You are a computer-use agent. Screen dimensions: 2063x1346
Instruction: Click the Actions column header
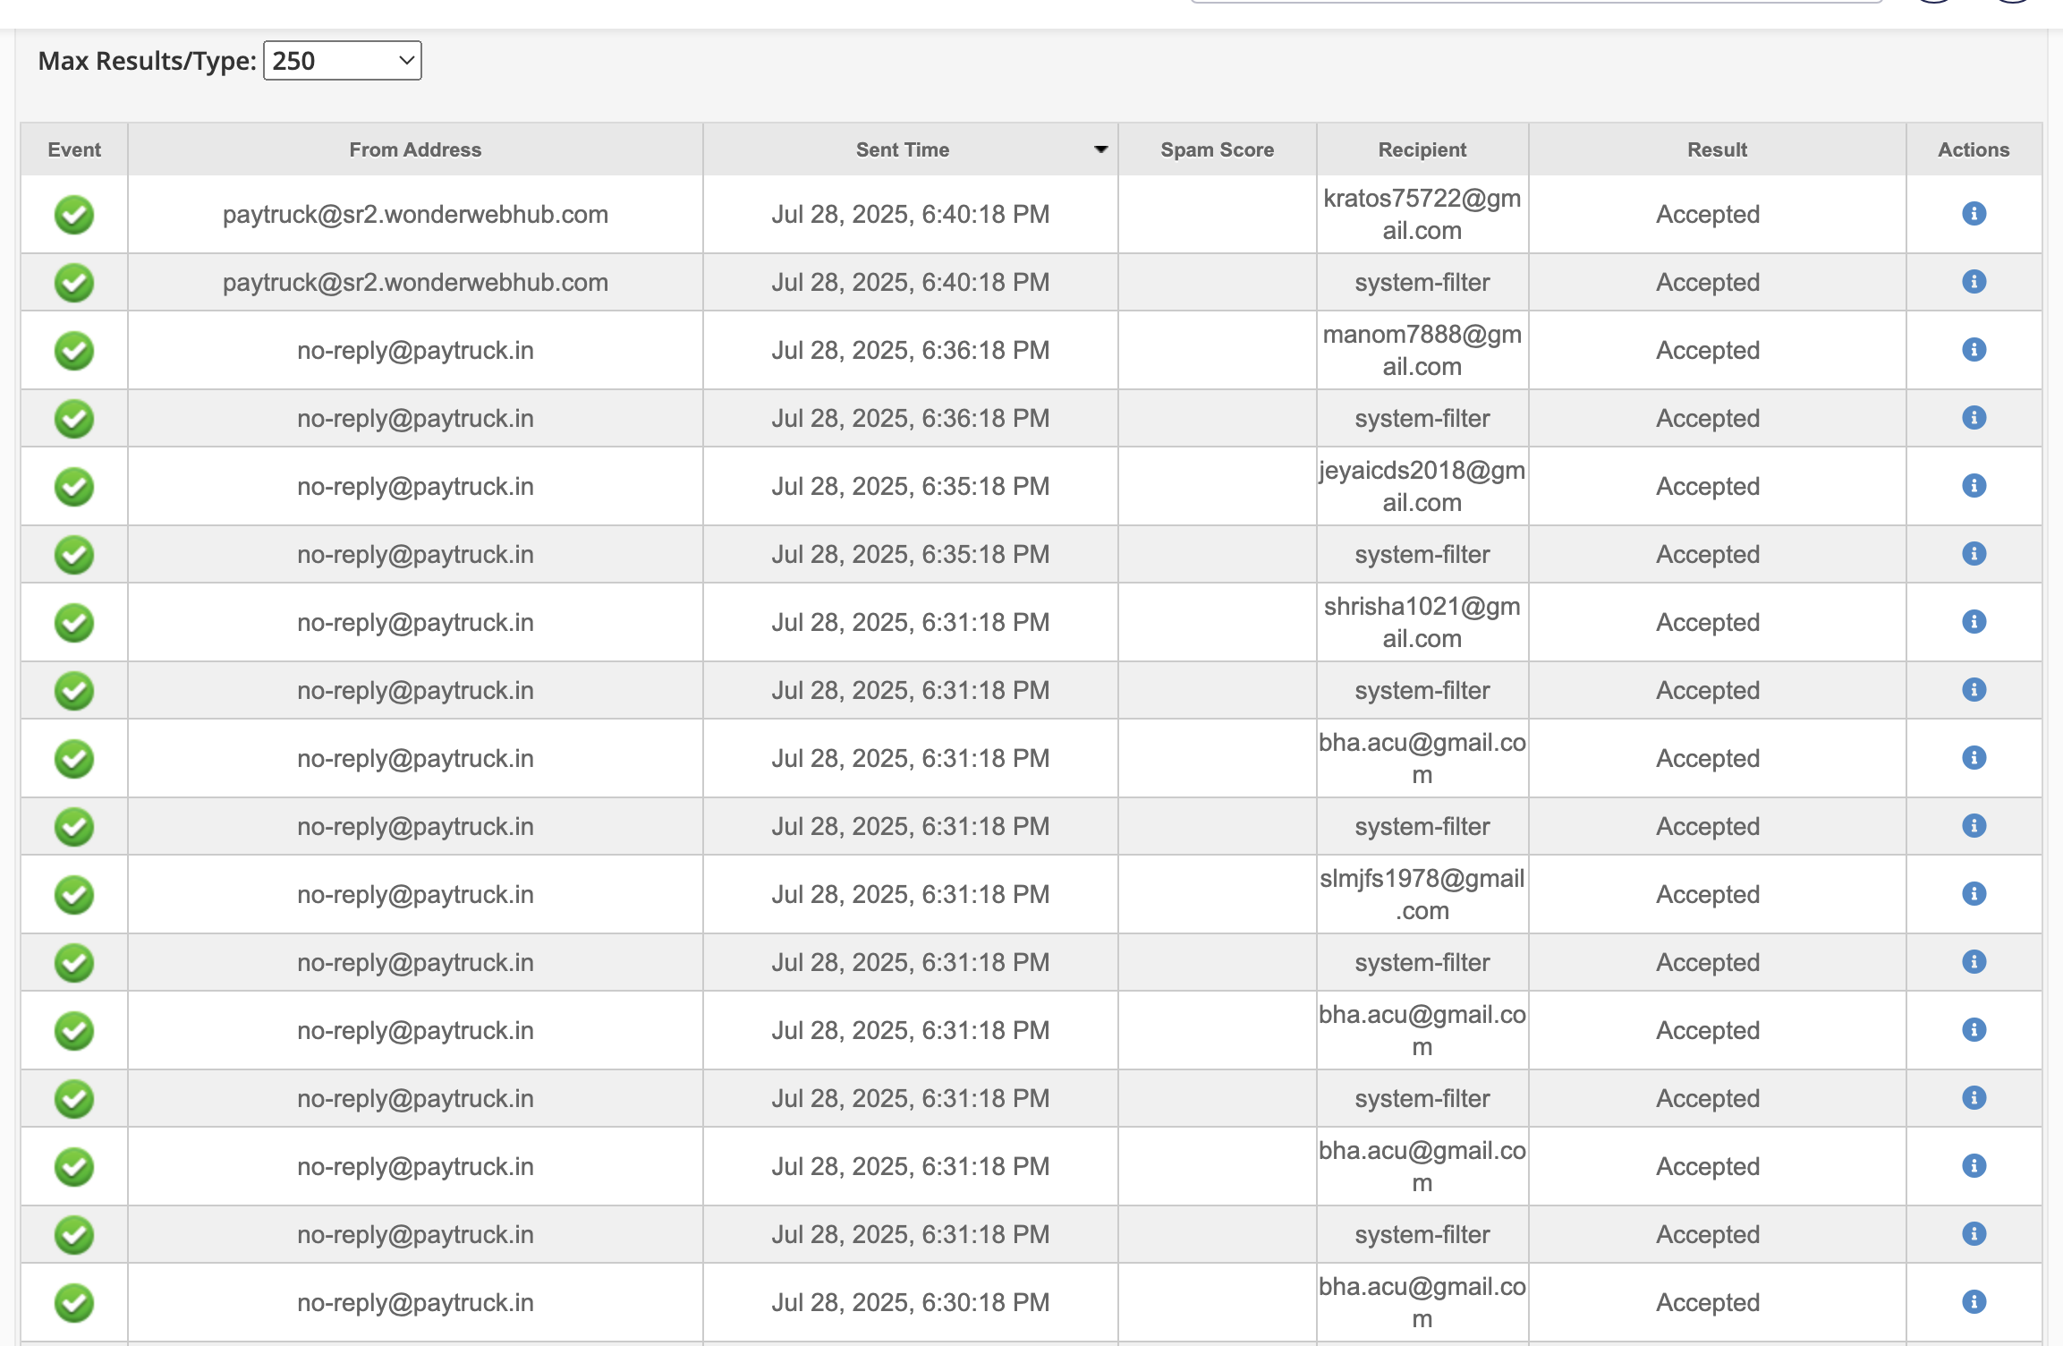[1974, 149]
